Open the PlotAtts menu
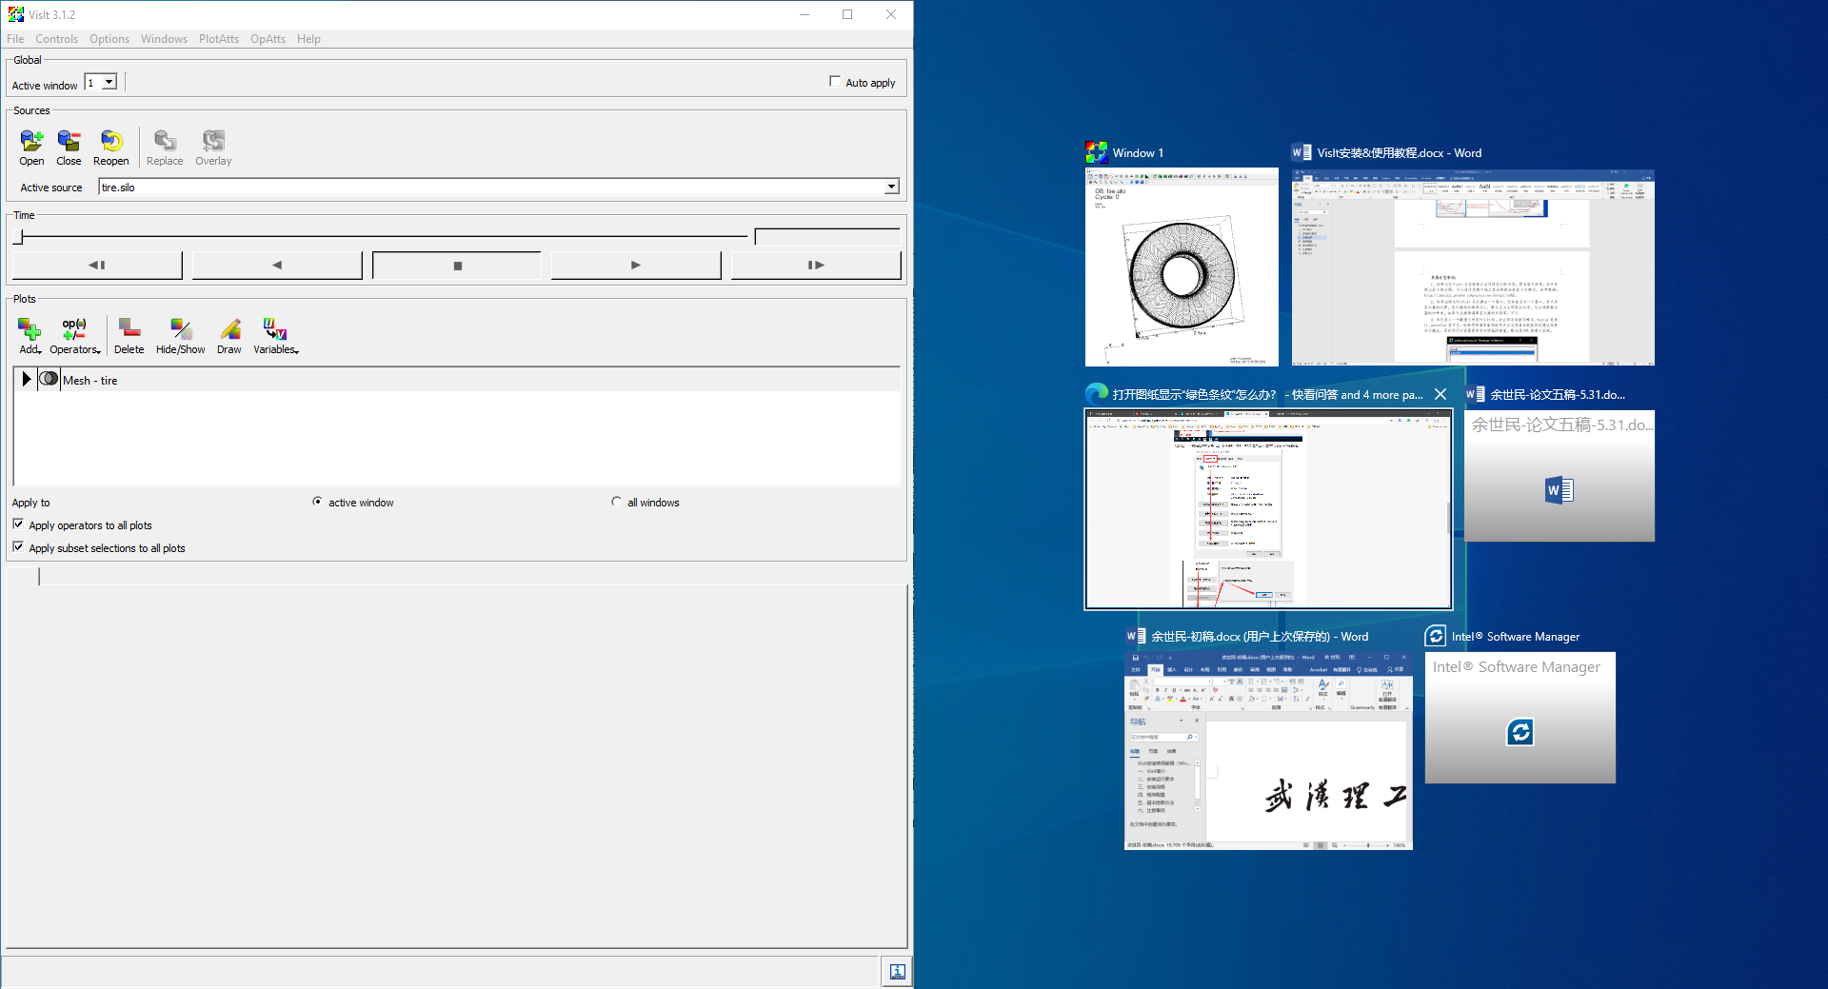1828x989 pixels. coord(218,38)
